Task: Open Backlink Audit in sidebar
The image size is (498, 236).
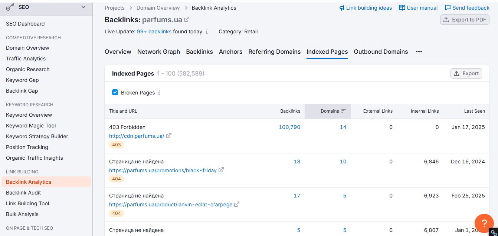Action: tap(23, 193)
